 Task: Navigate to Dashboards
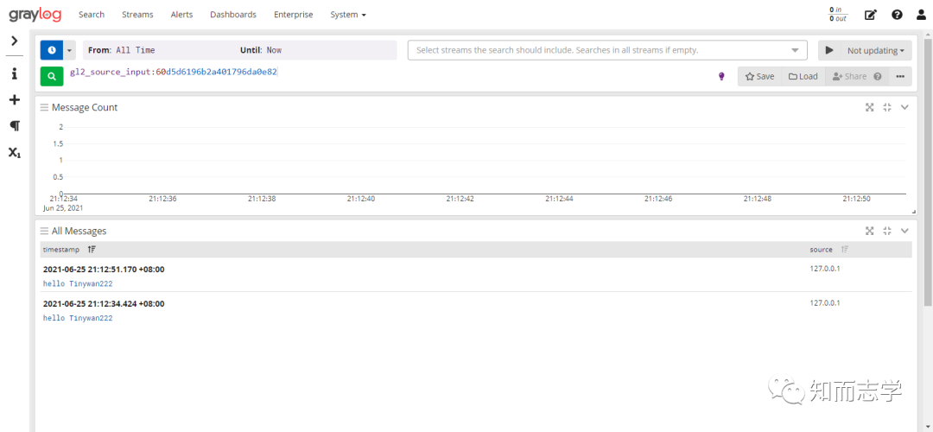click(233, 15)
